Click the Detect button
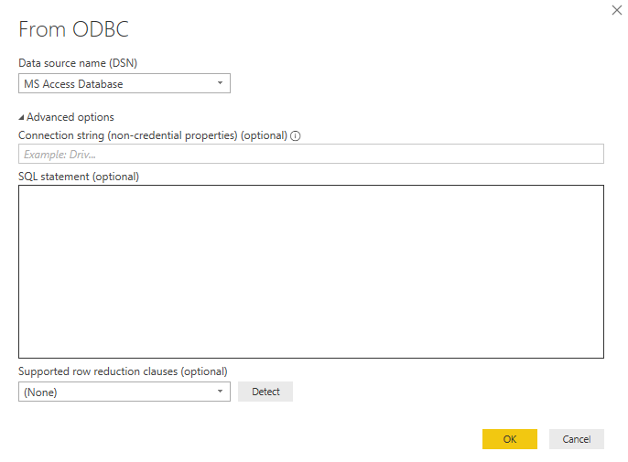Image resolution: width=628 pixels, height=462 pixels. (265, 392)
